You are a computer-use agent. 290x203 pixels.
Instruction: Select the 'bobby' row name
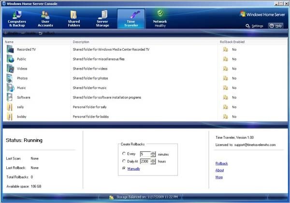tap(22, 116)
